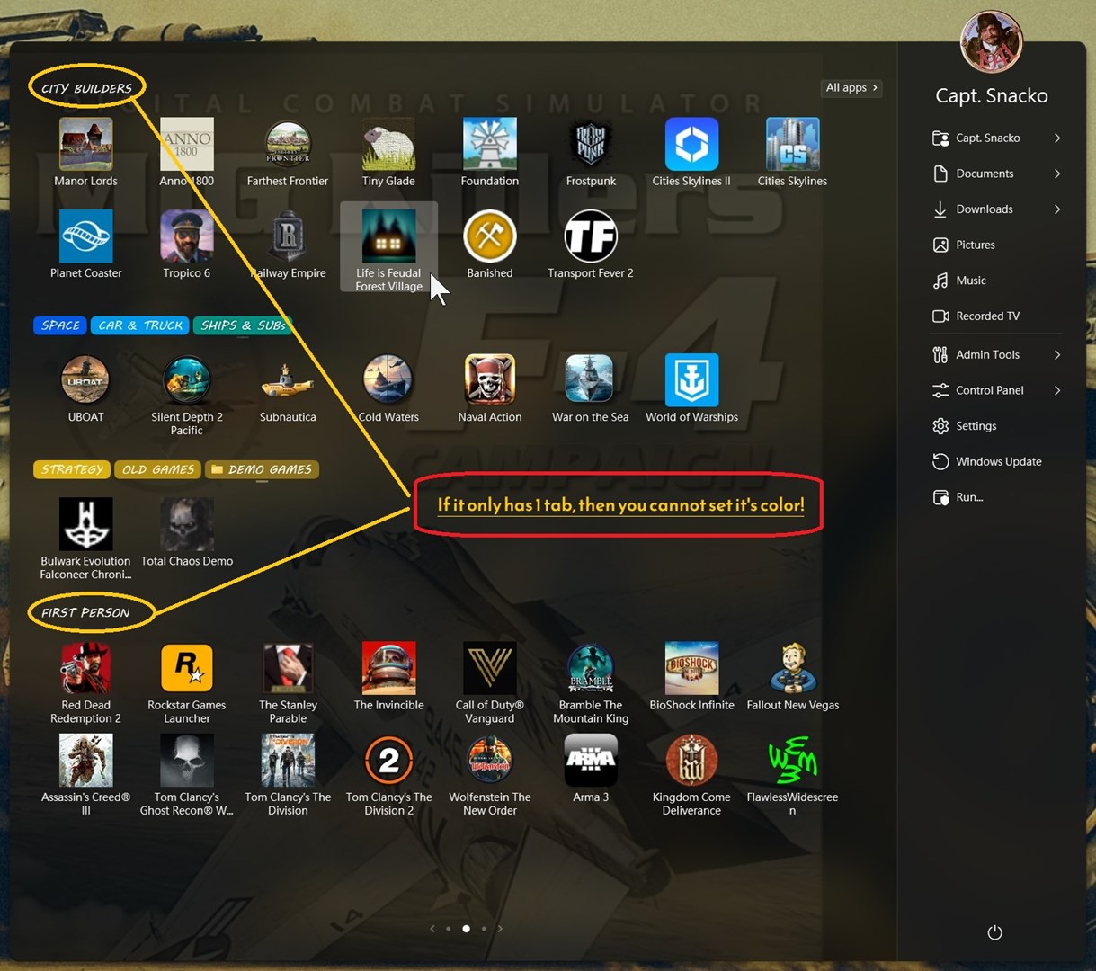Switch to the SPACE tab
1096x971 pixels.
tap(60, 325)
